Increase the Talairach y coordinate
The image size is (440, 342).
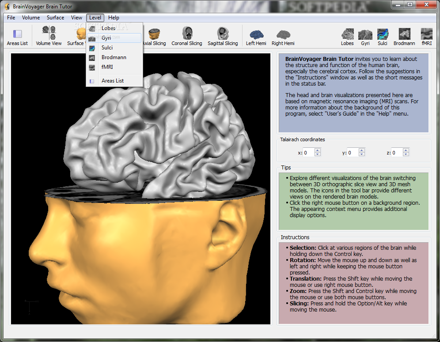pyautogui.click(x=362, y=150)
